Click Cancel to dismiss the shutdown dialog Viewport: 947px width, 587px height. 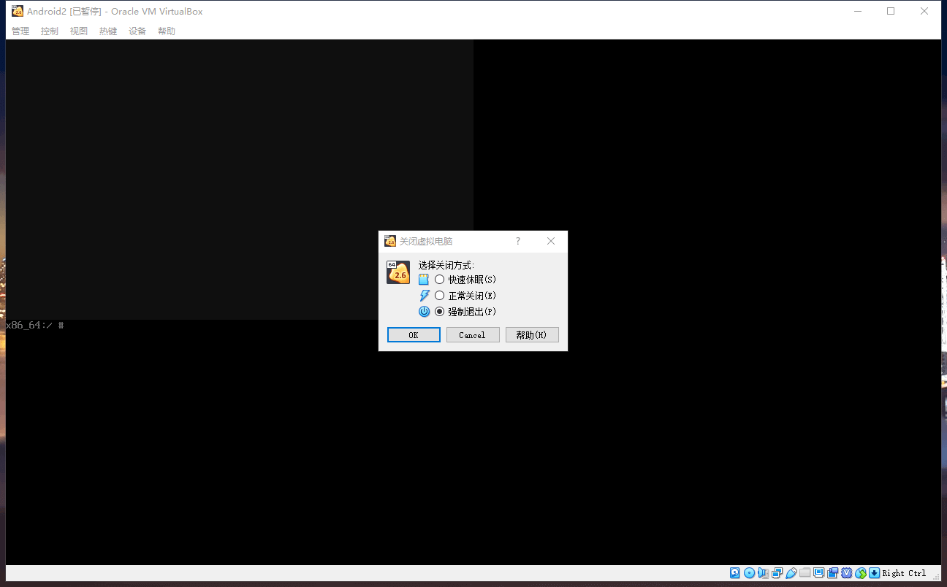pyautogui.click(x=472, y=335)
